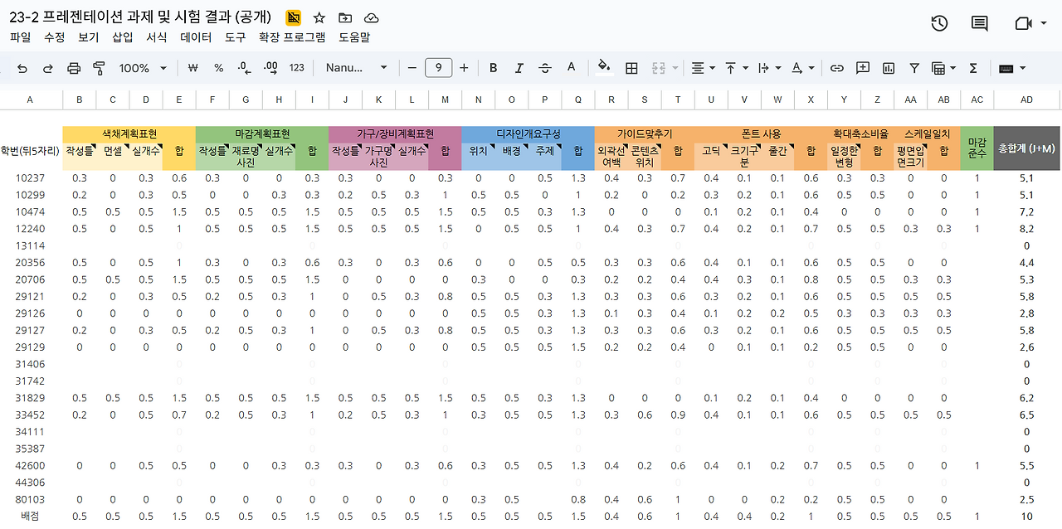The height and width of the screenshot is (529, 1062).
Task: Select the 마감 준수 header cell
Action: tap(977, 148)
